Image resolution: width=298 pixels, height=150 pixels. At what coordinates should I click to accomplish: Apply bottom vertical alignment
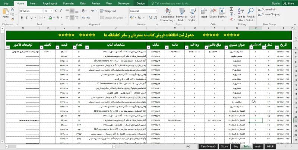[x=77, y=11]
